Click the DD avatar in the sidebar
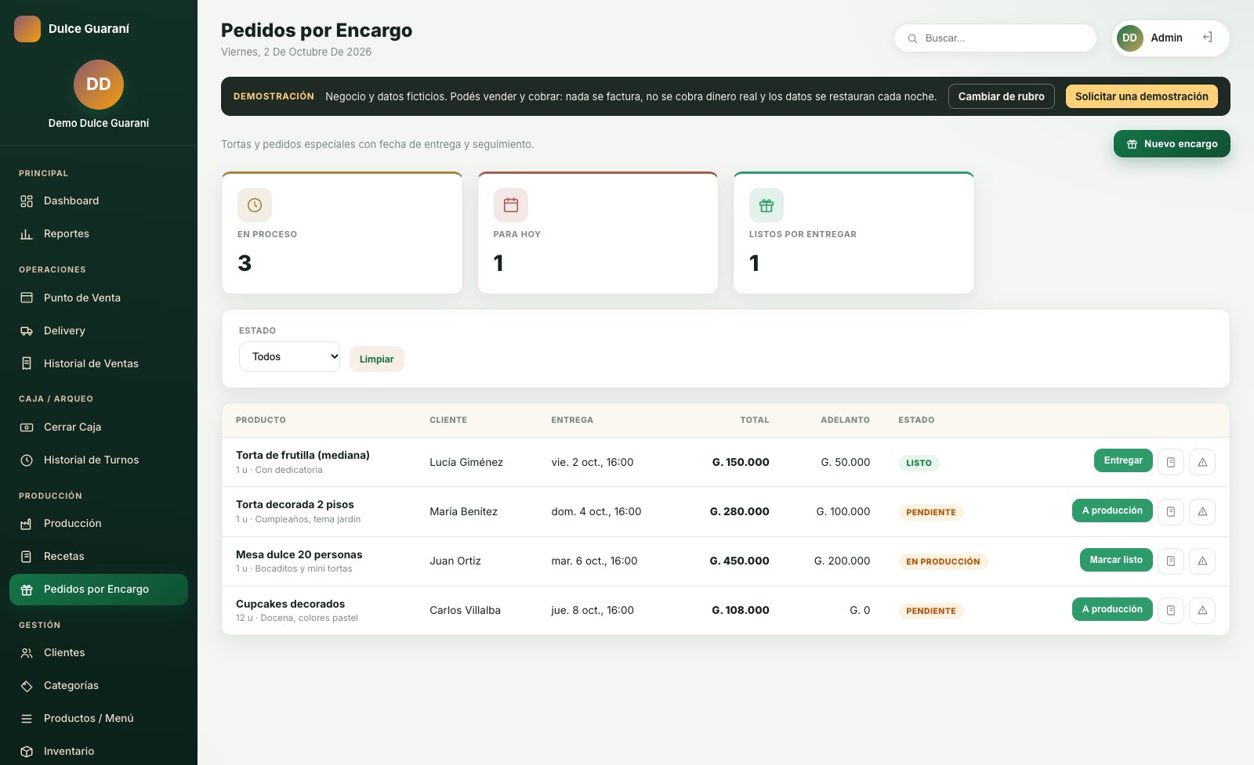The image size is (1254, 765). [x=99, y=85]
